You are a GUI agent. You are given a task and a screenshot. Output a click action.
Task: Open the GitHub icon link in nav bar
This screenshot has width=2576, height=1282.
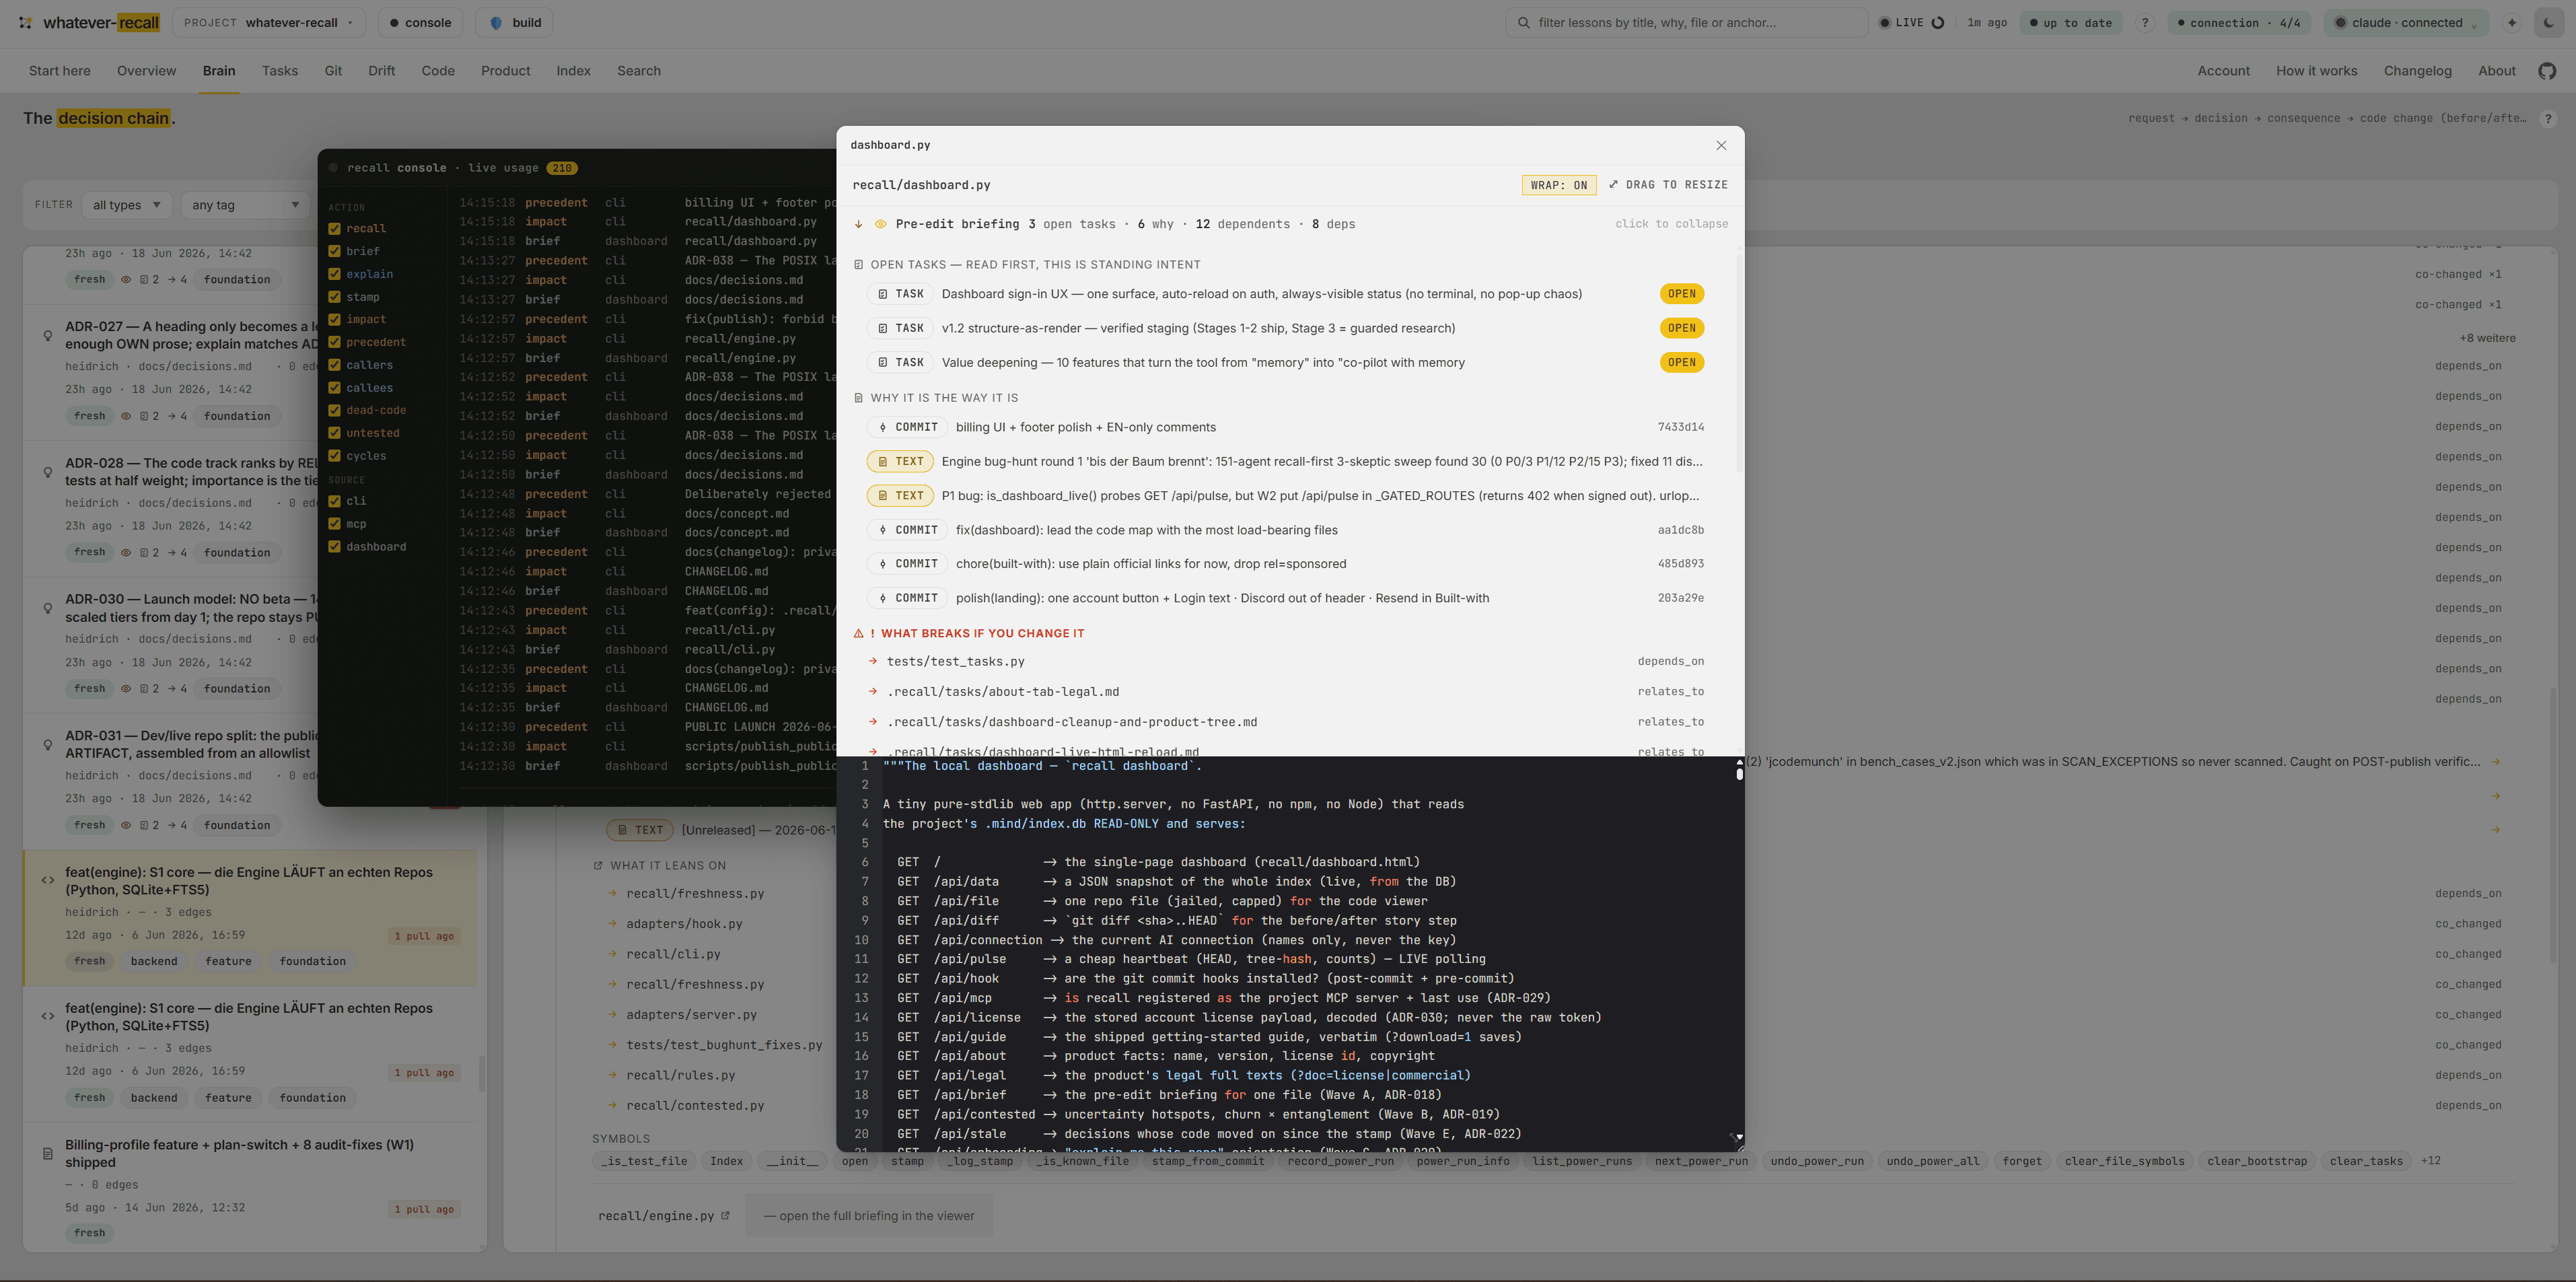coord(2547,71)
